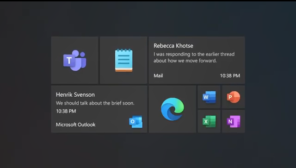
Task: Read message 'I was responding to the earlier thread'
Action: tap(194, 57)
